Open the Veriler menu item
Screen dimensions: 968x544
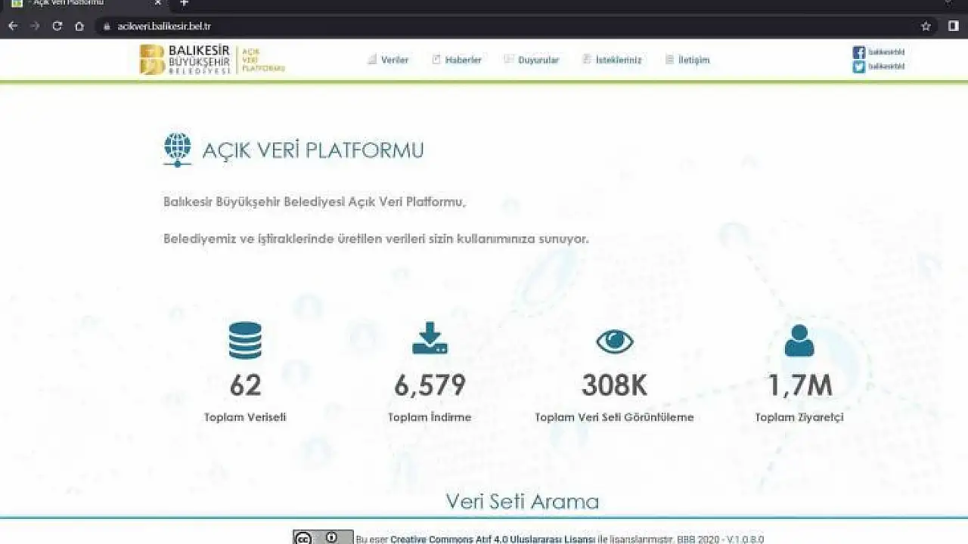point(388,60)
